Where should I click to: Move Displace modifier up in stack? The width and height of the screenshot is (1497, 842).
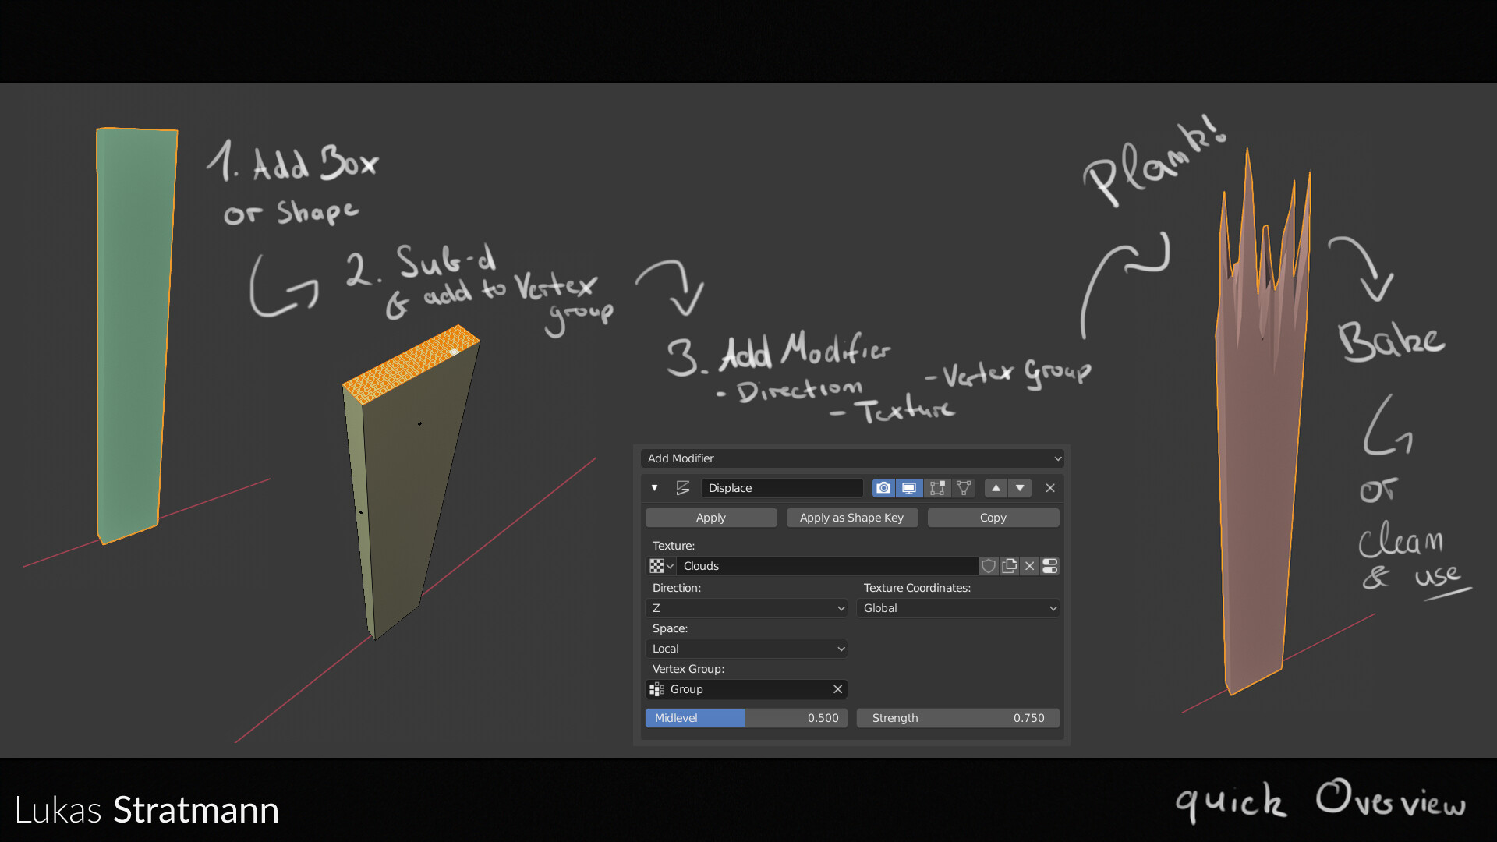(996, 488)
